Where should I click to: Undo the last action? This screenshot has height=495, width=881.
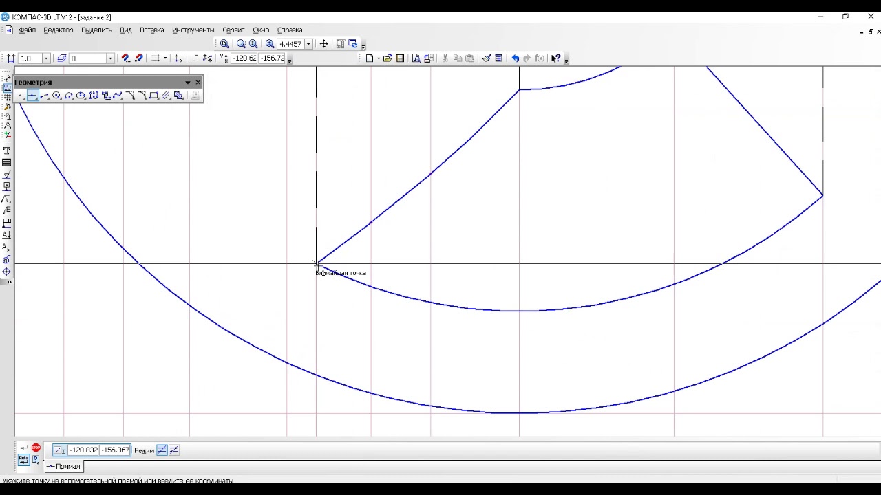point(515,58)
